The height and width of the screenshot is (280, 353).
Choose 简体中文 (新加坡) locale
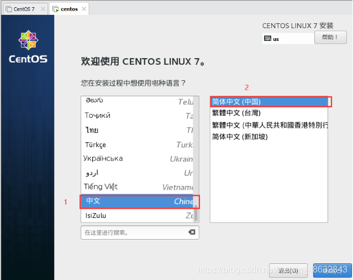point(269,137)
